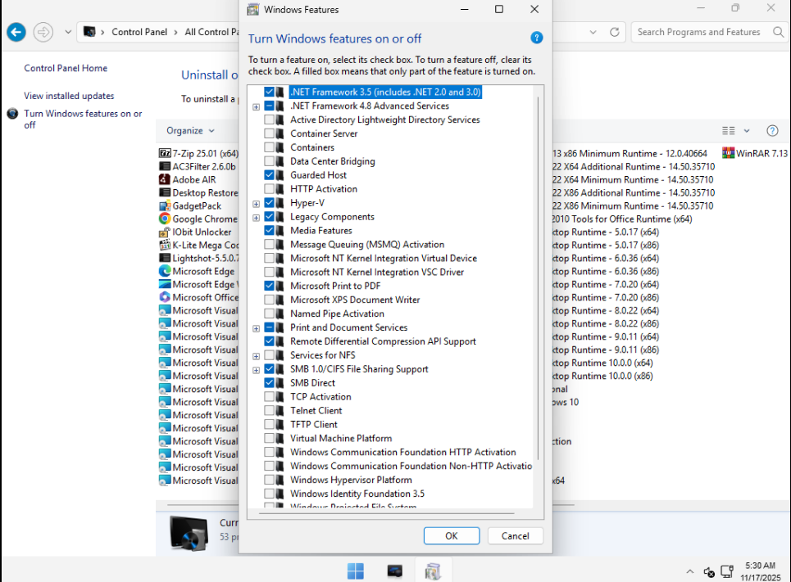Click the Control Panel breadcrumb item

(x=139, y=32)
